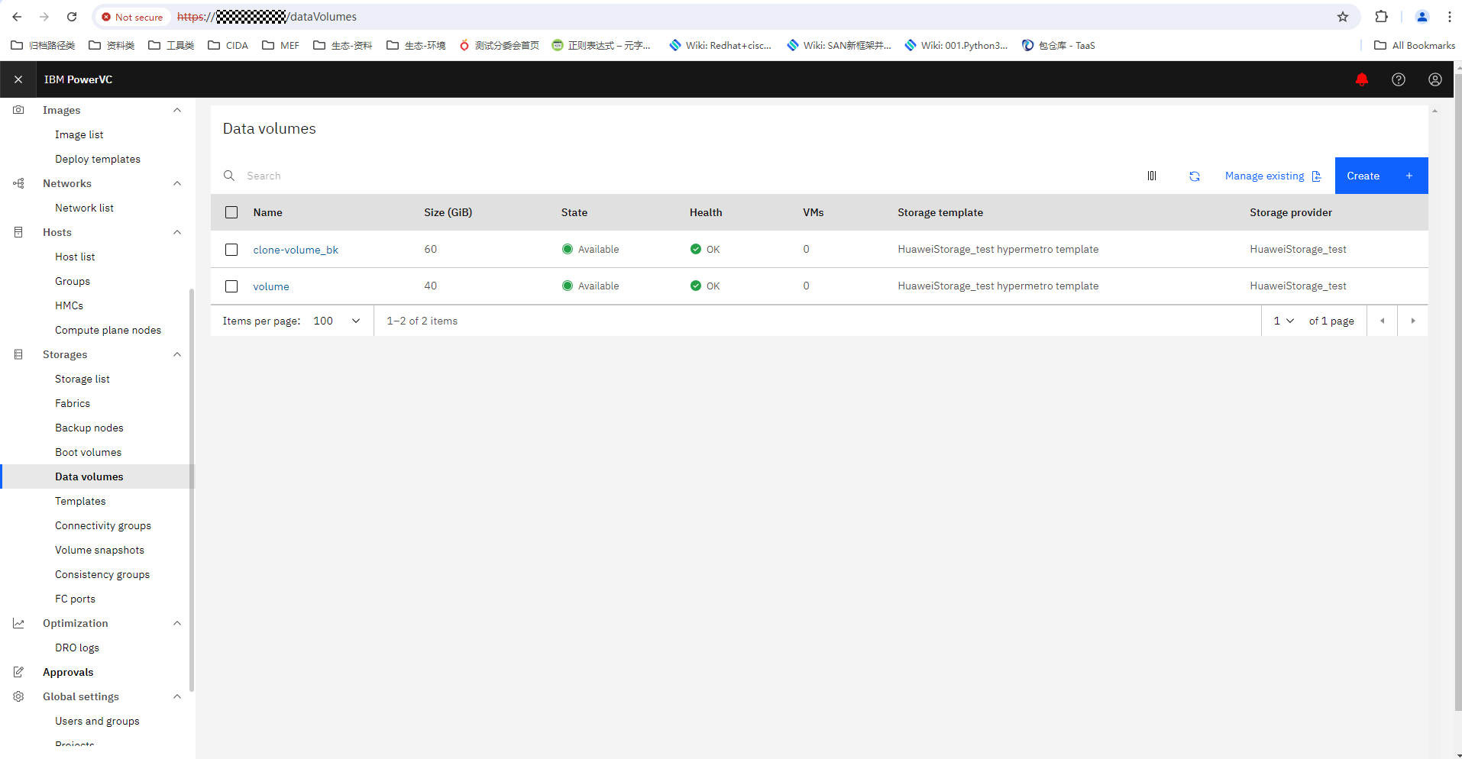Open Host list in sidebar
The width and height of the screenshot is (1462, 759).
(x=75, y=257)
